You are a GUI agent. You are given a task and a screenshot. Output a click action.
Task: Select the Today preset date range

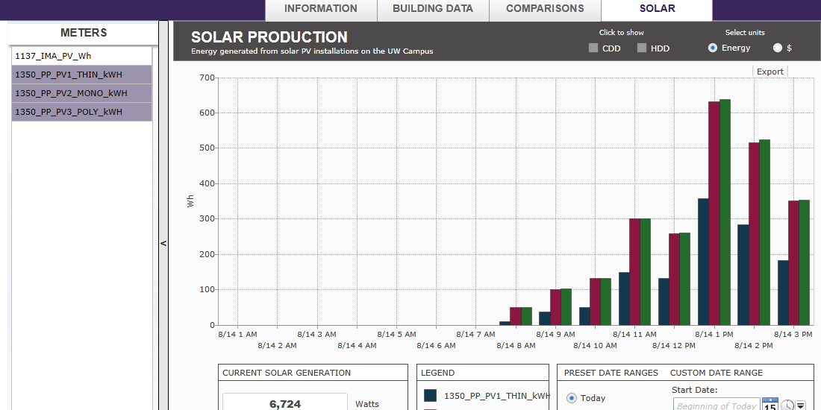pyautogui.click(x=572, y=398)
